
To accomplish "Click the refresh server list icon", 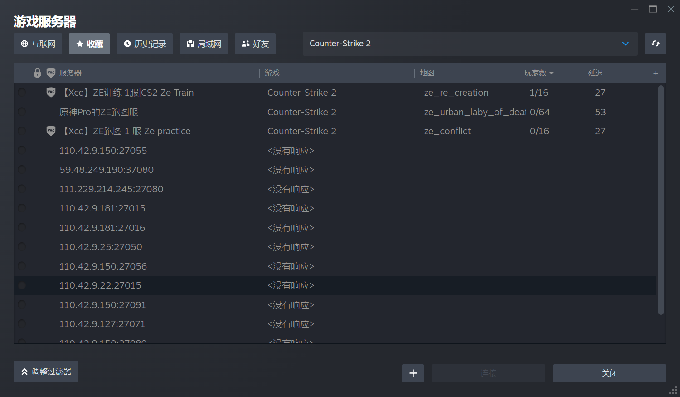I will [655, 44].
